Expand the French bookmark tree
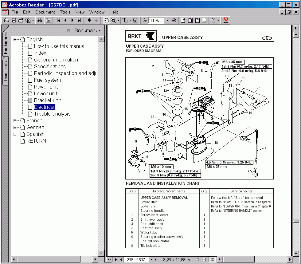Viewport: 301px width, 264px height. [14, 120]
